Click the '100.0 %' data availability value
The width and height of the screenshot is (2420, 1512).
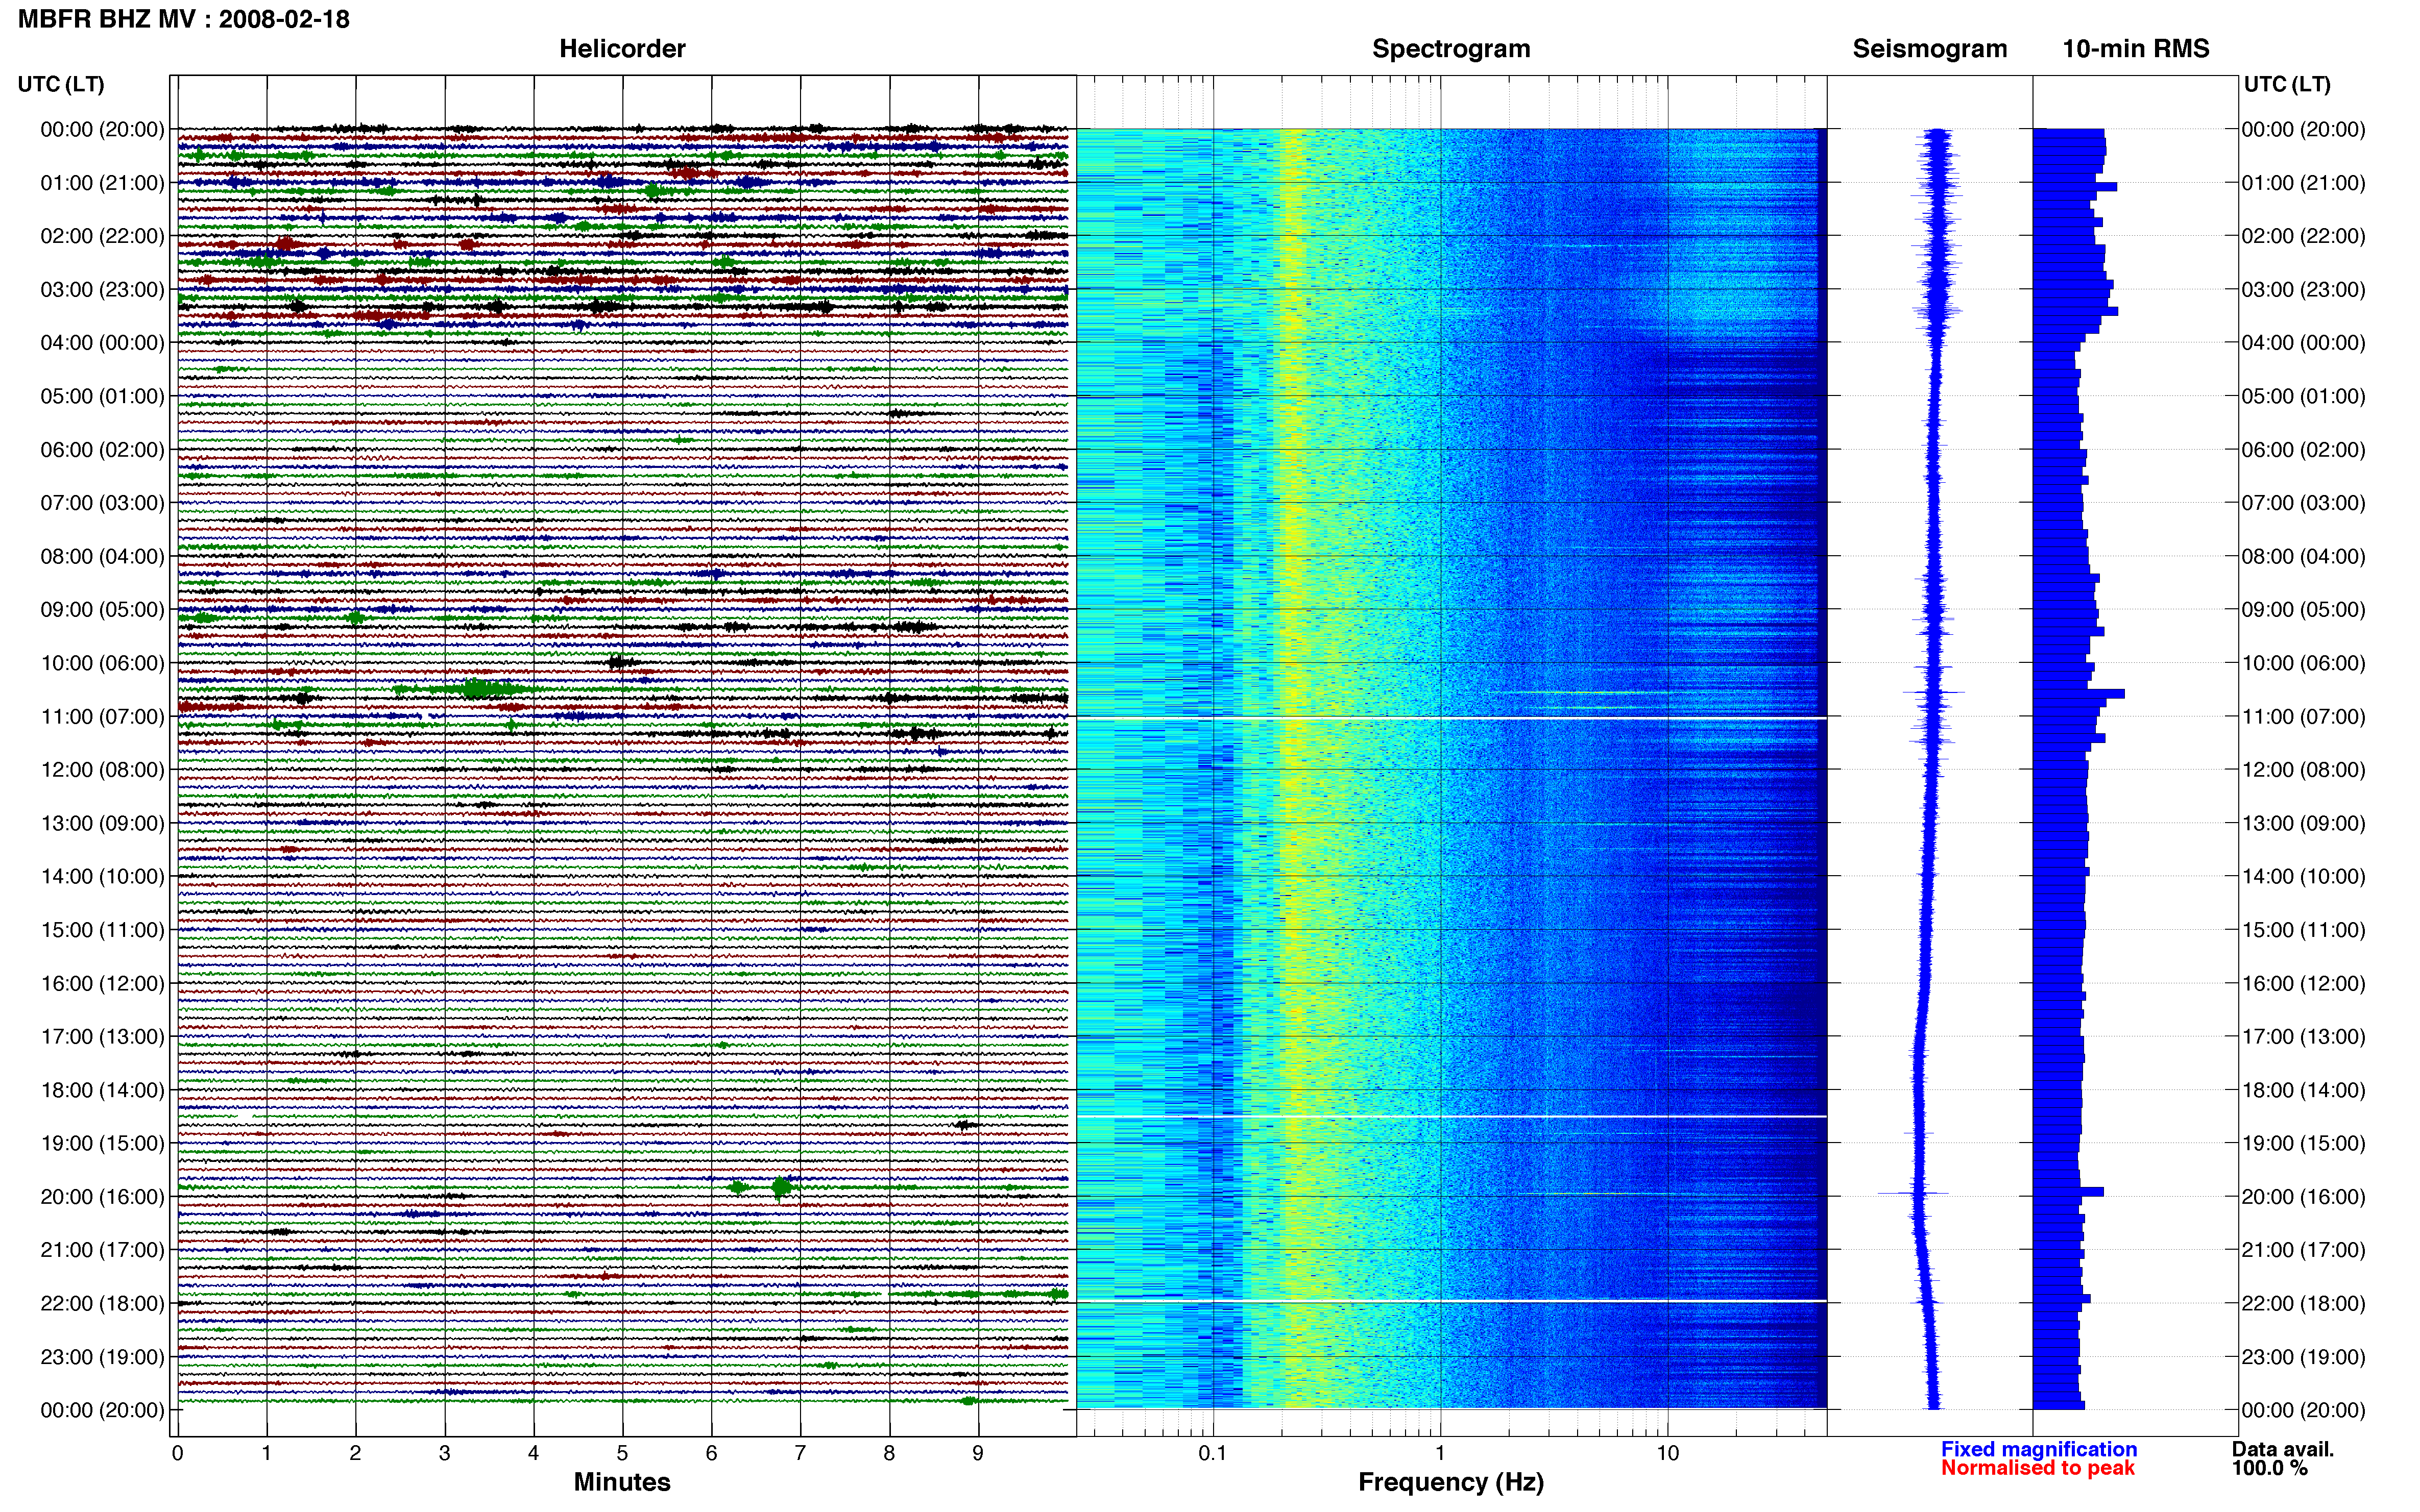pos(2270,1468)
